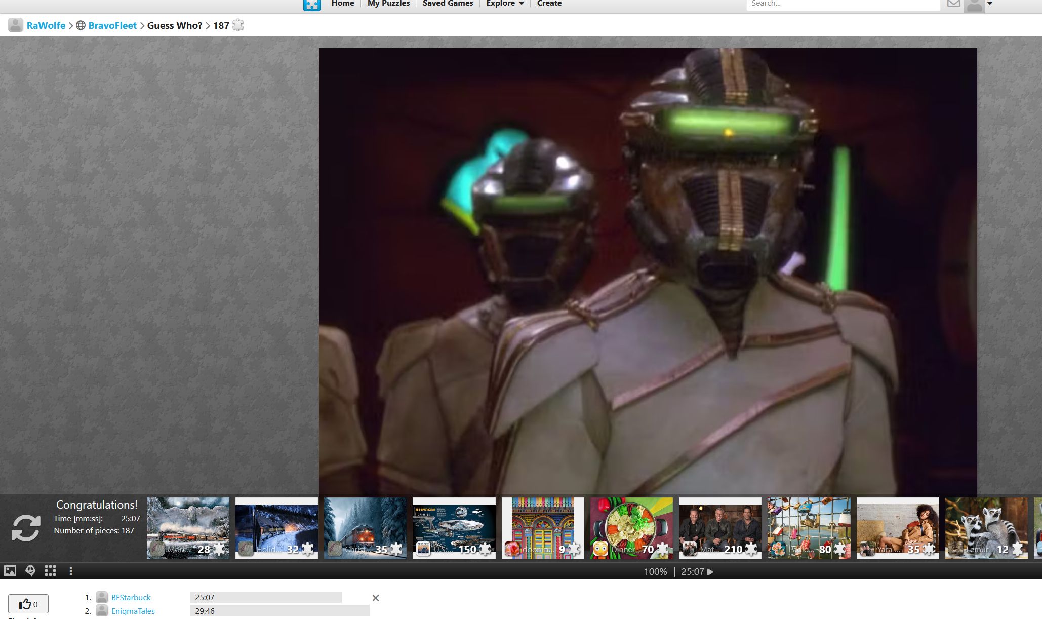The image size is (1042, 619).
Task: Open the Create page
Action: tap(549, 4)
